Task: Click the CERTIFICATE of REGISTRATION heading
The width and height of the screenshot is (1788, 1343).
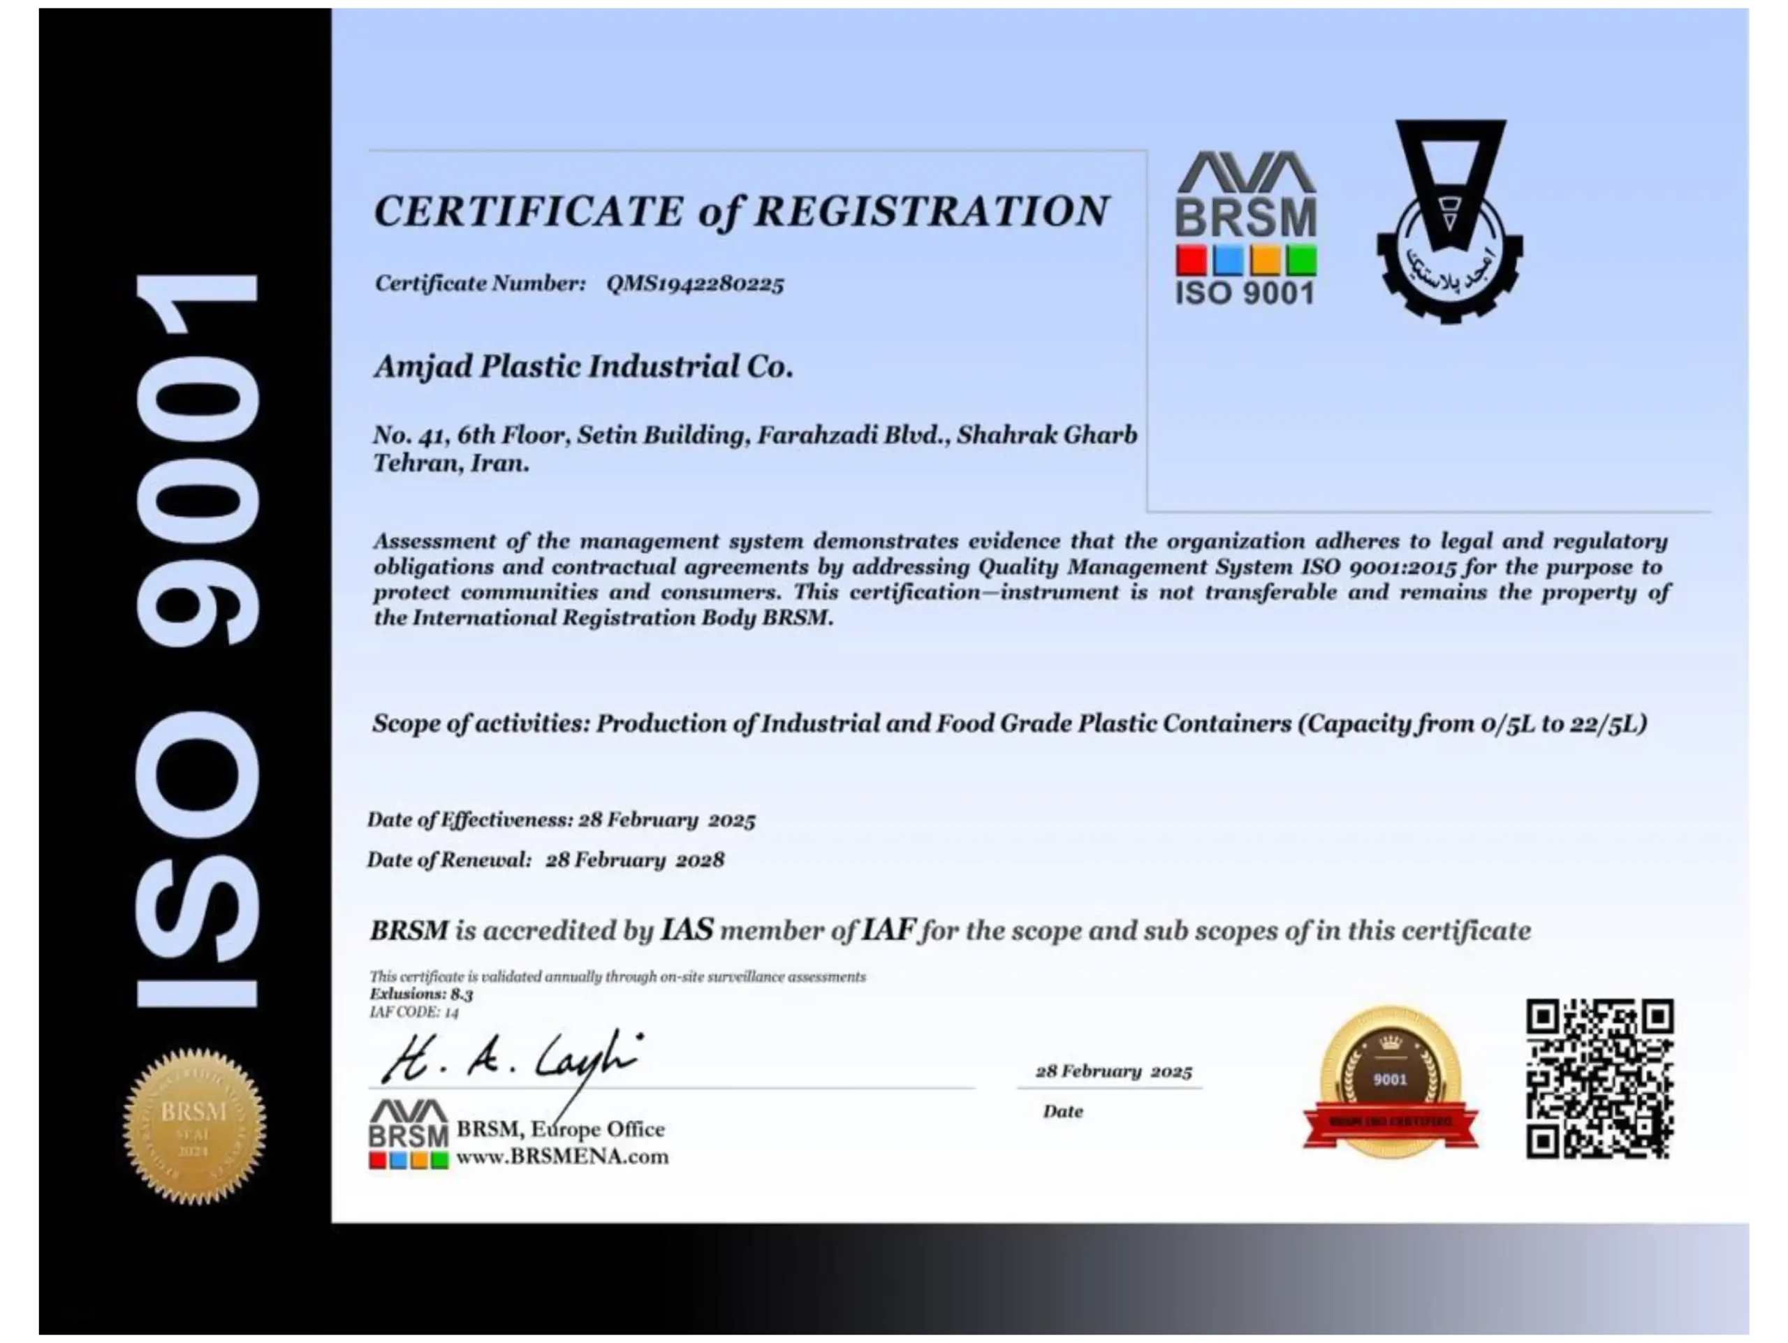Action: point(741,212)
